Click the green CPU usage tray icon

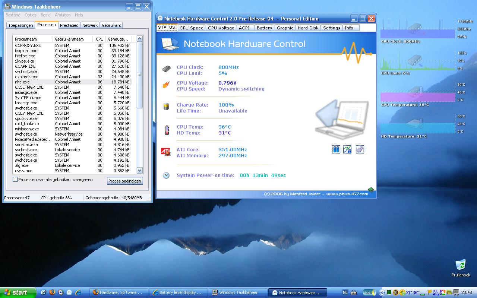tap(389, 292)
